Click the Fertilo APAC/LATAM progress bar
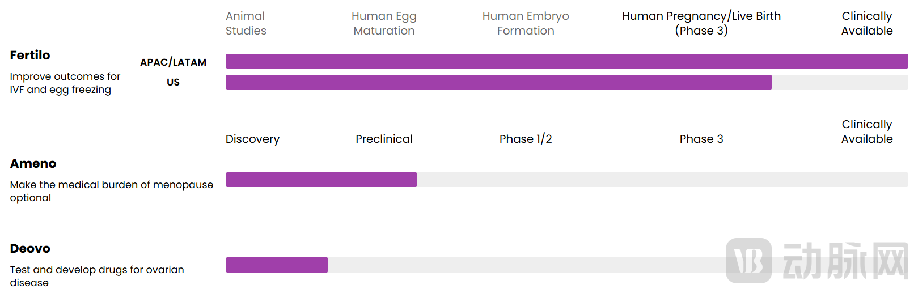The height and width of the screenshot is (289, 914). pyautogui.click(x=566, y=61)
